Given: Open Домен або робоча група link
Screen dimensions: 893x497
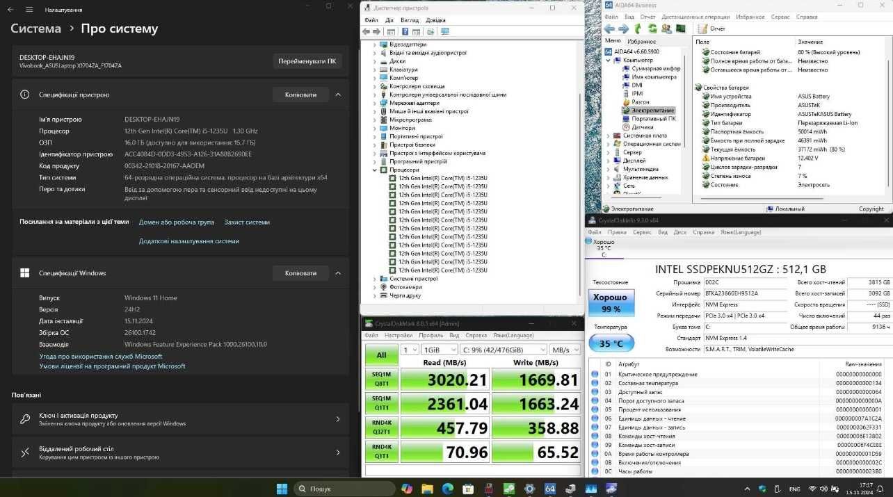Looking at the screenshot, I should click(x=177, y=222).
